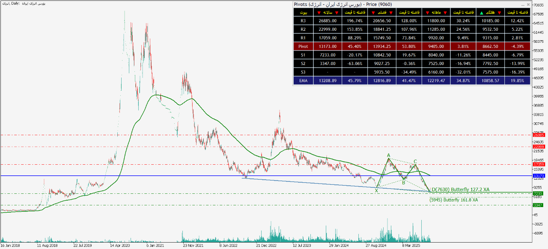The image size is (548, 249).
Task: Click the red arrow right of فصلی header
Action: click(x=388, y=12)
